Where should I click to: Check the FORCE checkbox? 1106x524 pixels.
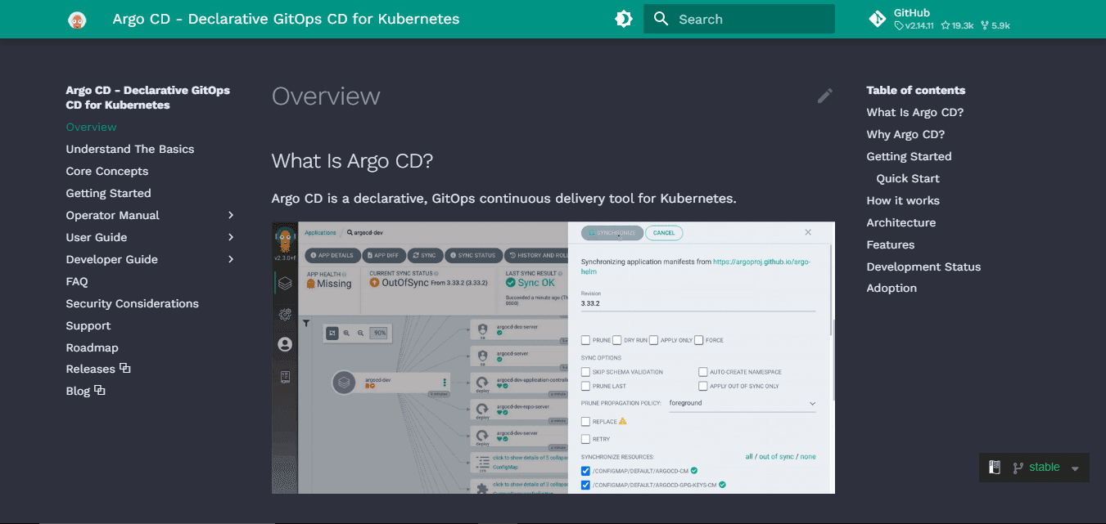[x=698, y=340]
